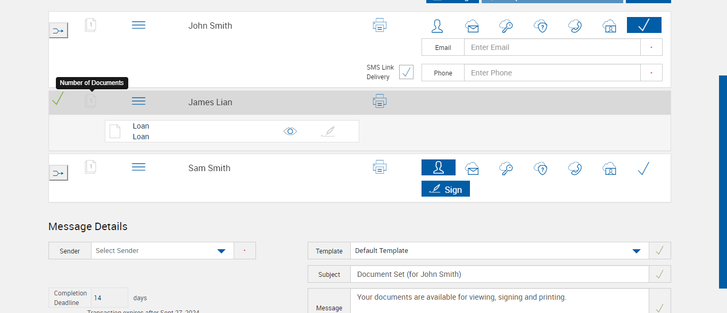The width and height of the screenshot is (727, 313).
Task: Click into the Enter Email field
Action: (552, 47)
